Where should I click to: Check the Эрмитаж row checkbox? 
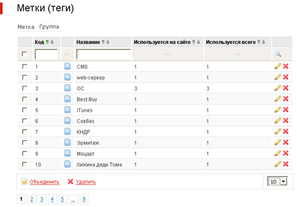pos(25,142)
